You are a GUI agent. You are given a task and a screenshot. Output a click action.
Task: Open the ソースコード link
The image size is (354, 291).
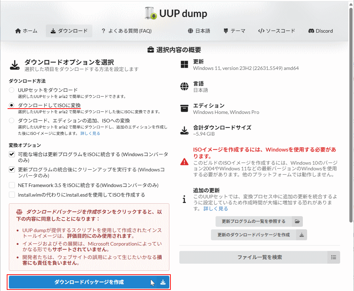[x=277, y=31]
